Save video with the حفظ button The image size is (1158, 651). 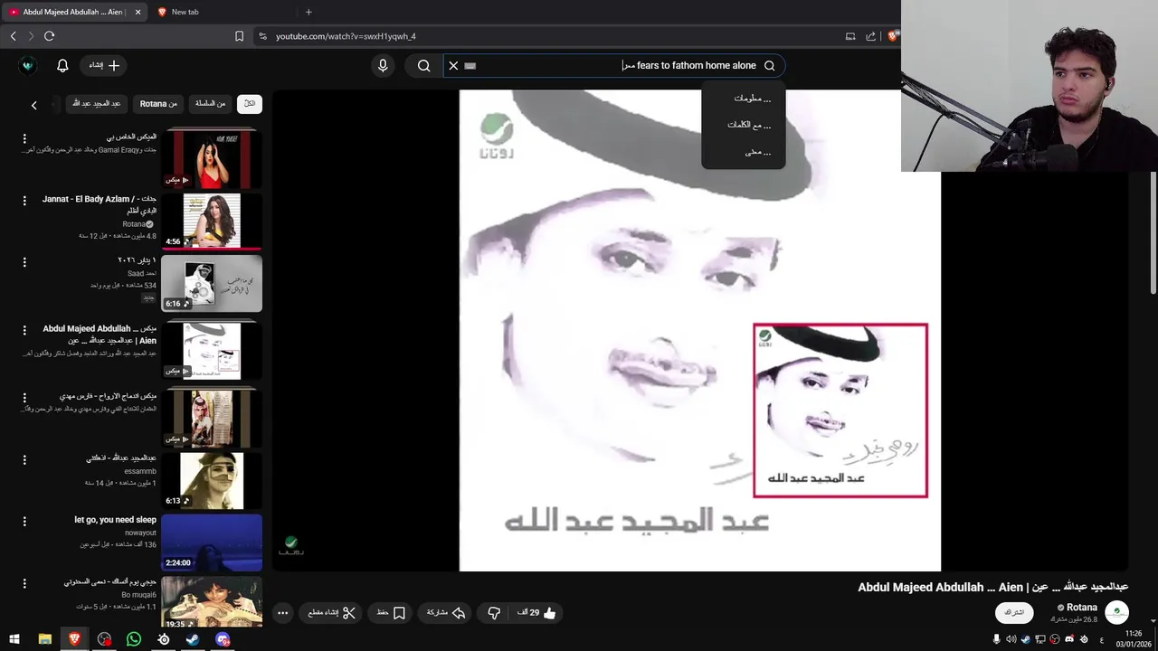392,613
